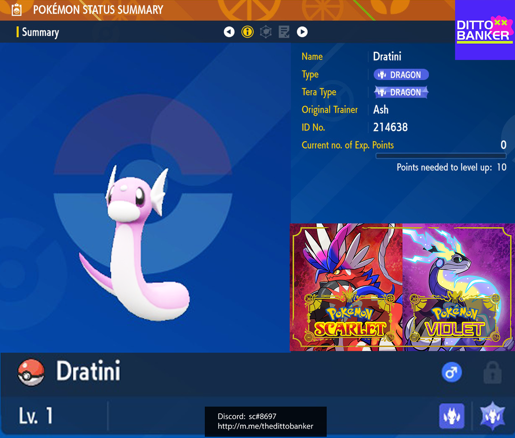Click the right navigation arrow
The width and height of the screenshot is (515, 438).
(x=302, y=31)
